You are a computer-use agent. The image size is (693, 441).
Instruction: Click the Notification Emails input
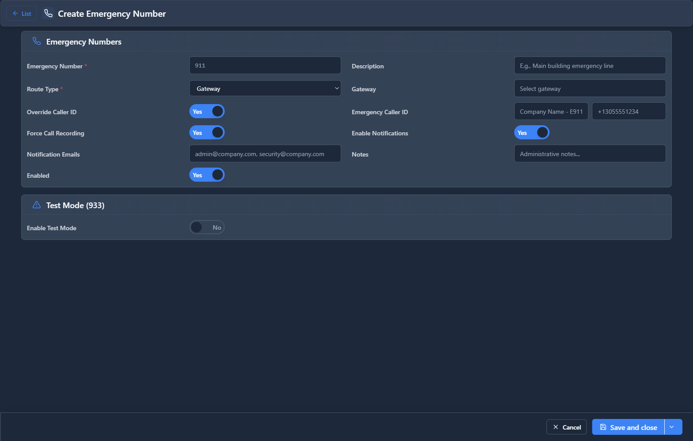click(265, 154)
